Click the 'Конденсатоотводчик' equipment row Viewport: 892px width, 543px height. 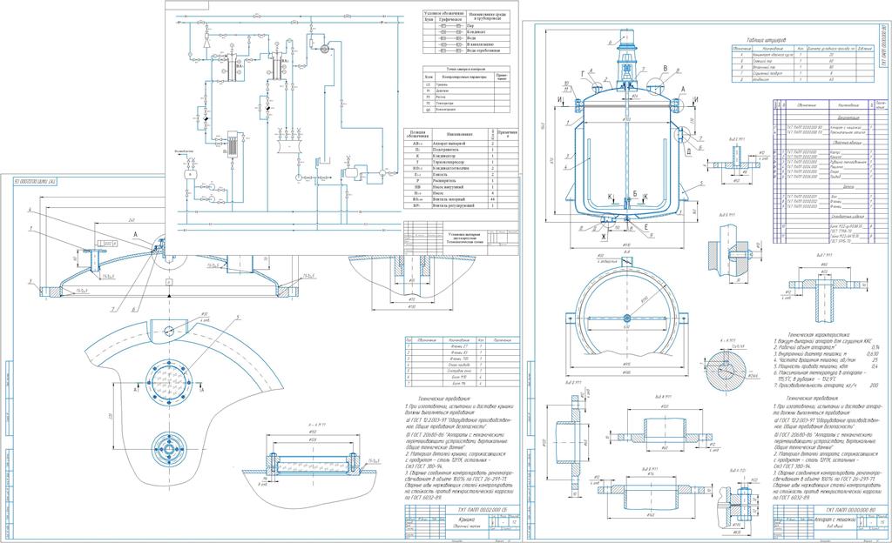[x=461, y=169]
